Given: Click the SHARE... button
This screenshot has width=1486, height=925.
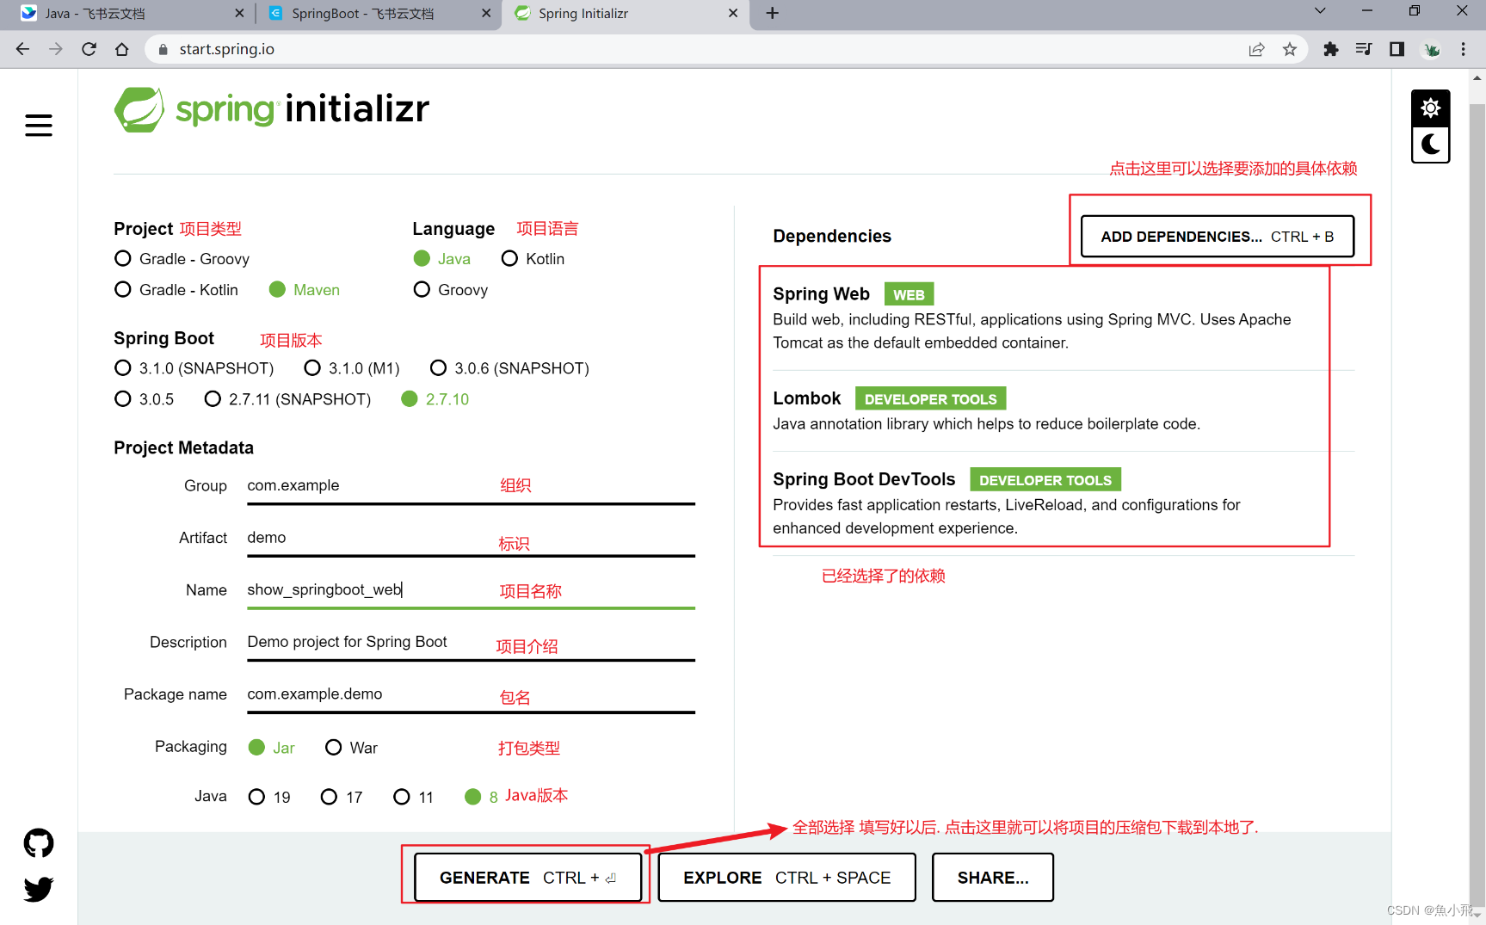Looking at the screenshot, I should coord(993,878).
